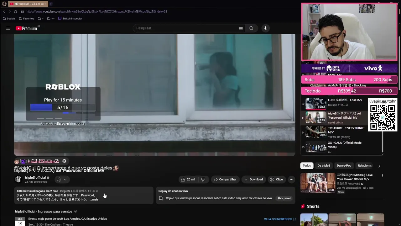Select the De tripleS filter chip

click(x=324, y=166)
